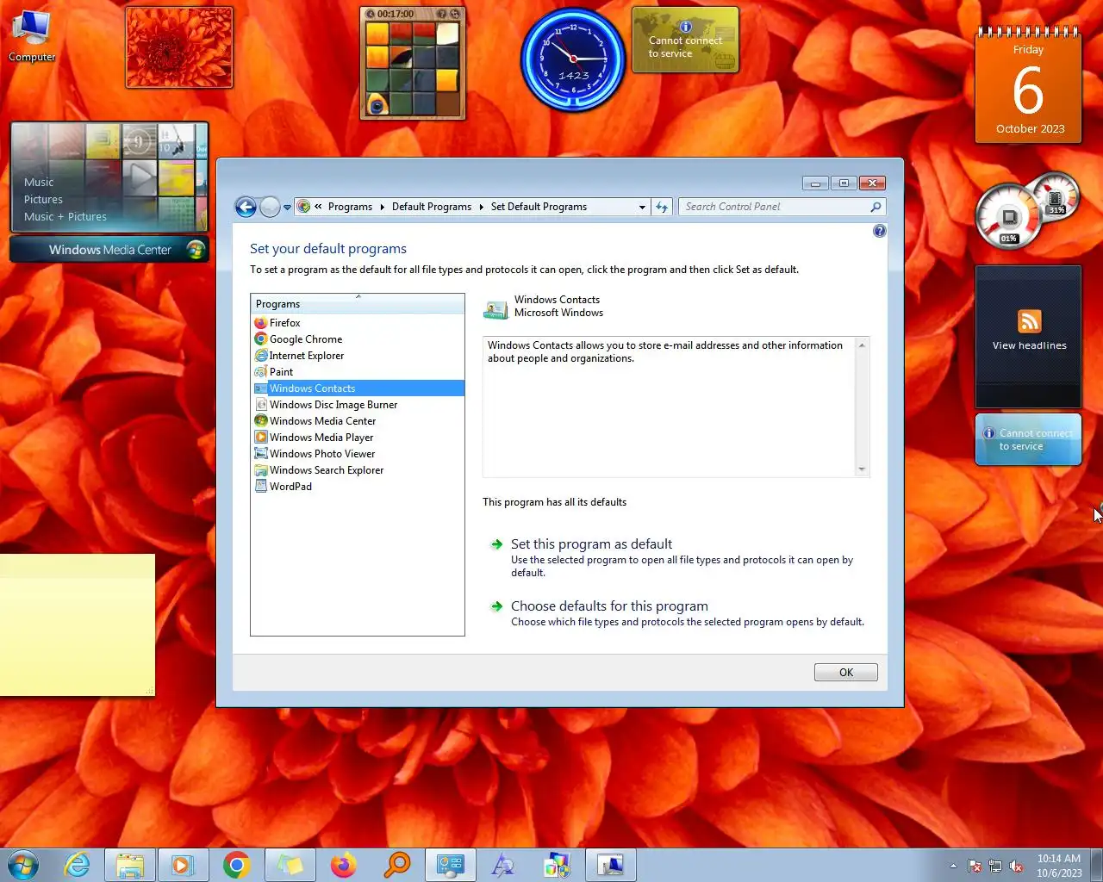This screenshot has width=1103, height=882.
Task: Open Internet Explorer from the taskbar
Action: pos(78,865)
